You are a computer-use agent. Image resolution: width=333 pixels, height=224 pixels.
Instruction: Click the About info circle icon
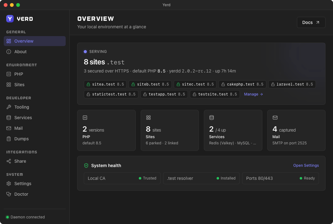[9, 52]
